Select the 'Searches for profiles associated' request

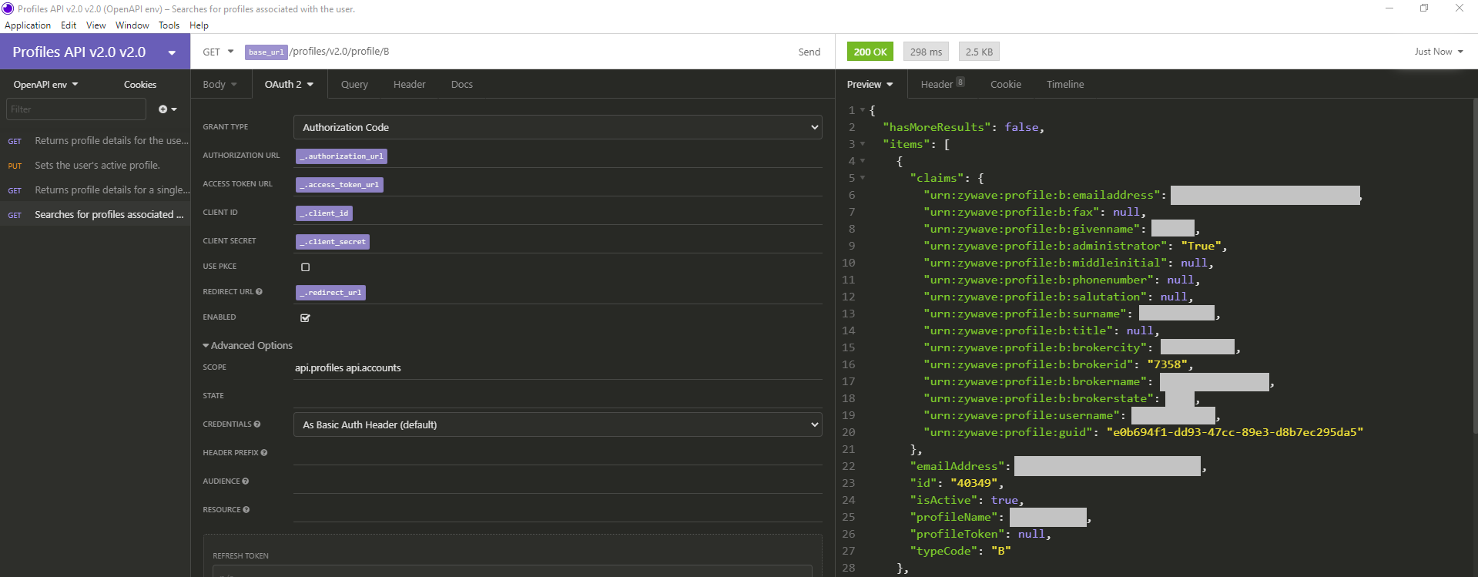click(x=96, y=215)
